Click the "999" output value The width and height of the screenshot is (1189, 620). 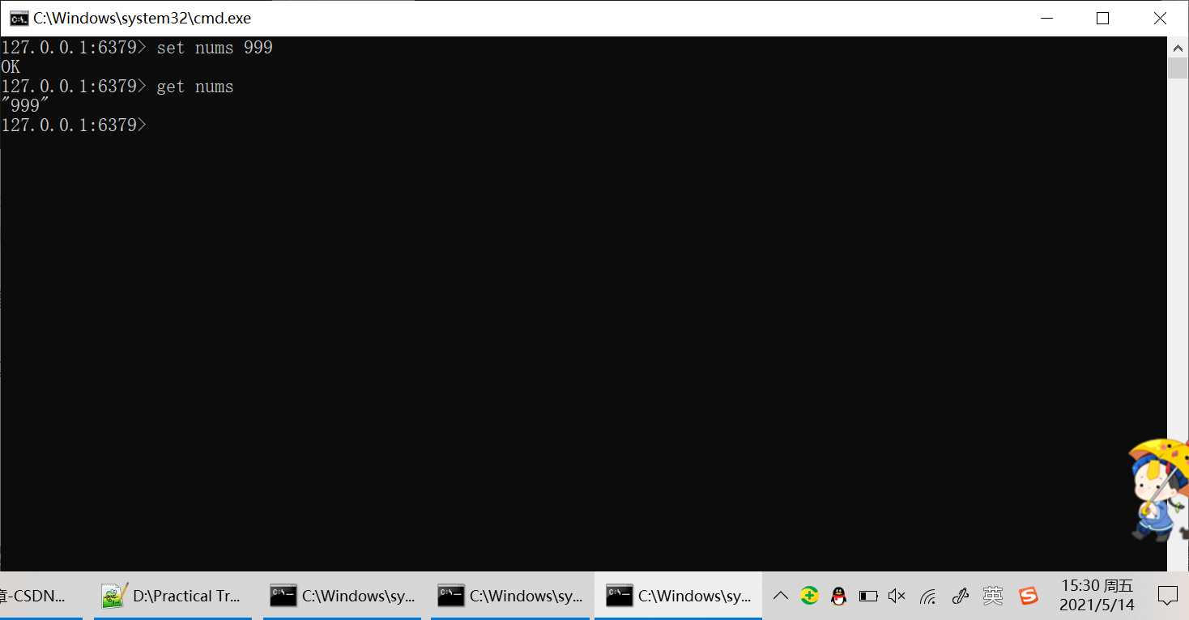25,106
